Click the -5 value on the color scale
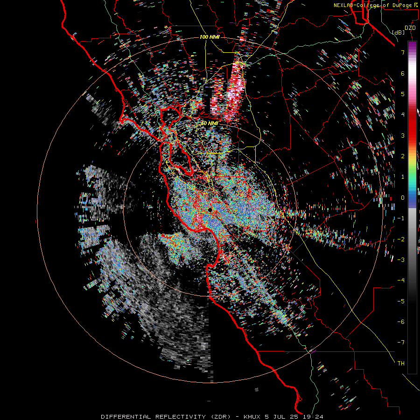The image size is (420, 420). pos(401,301)
